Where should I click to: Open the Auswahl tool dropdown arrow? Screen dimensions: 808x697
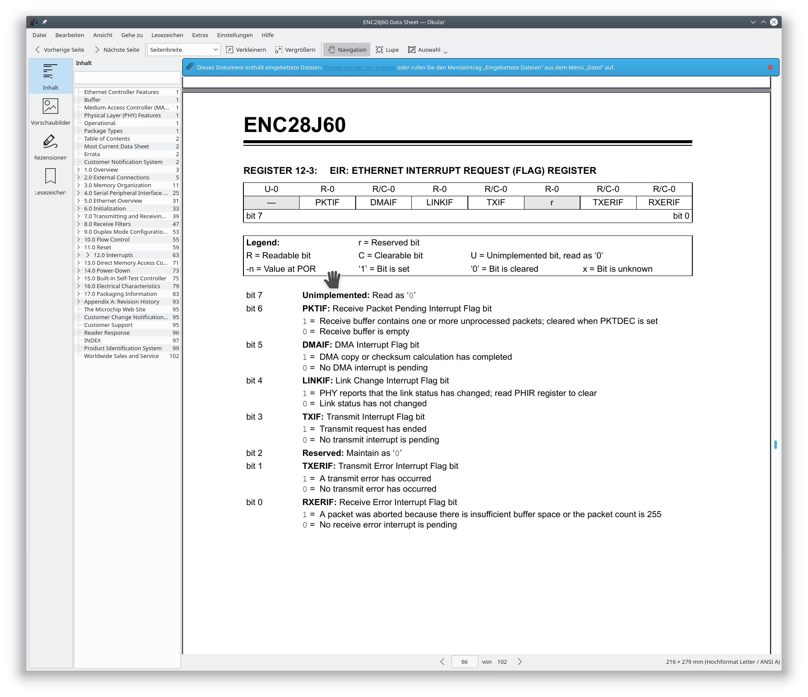(x=445, y=52)
